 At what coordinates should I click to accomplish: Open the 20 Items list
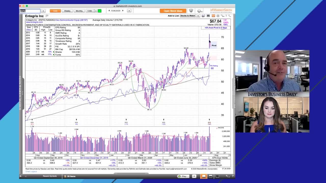pos(70,176)
